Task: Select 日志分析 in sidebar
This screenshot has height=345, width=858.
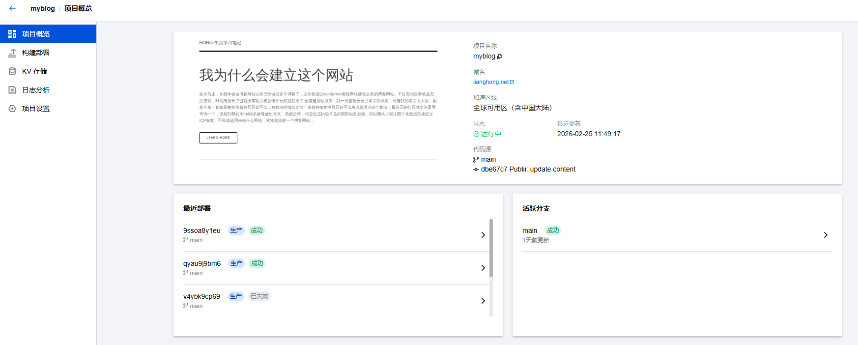Action: 36,90
